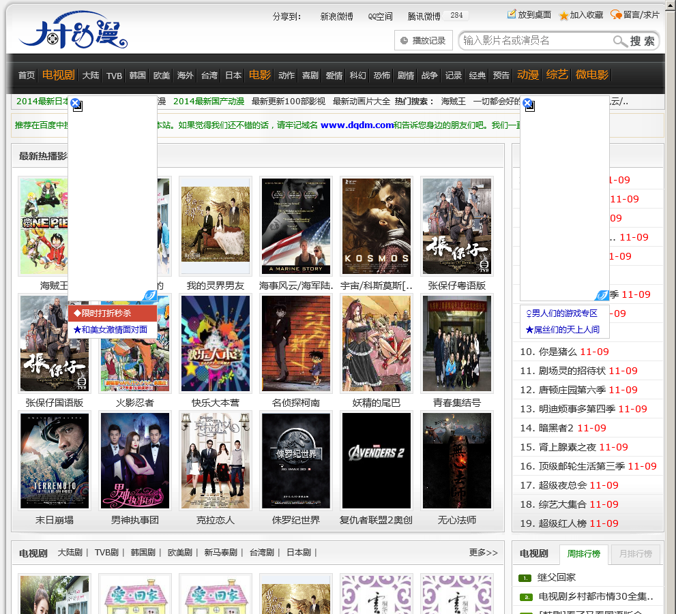Open the 男神执事团 poster thumbnail
676x614 pixels.
click(x=135, y=461)
